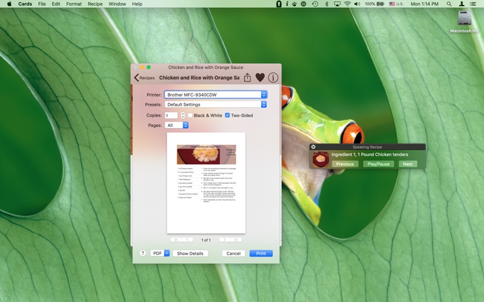
Task: Open the Pages dropdown set to All
Action: tap(177, 125)
